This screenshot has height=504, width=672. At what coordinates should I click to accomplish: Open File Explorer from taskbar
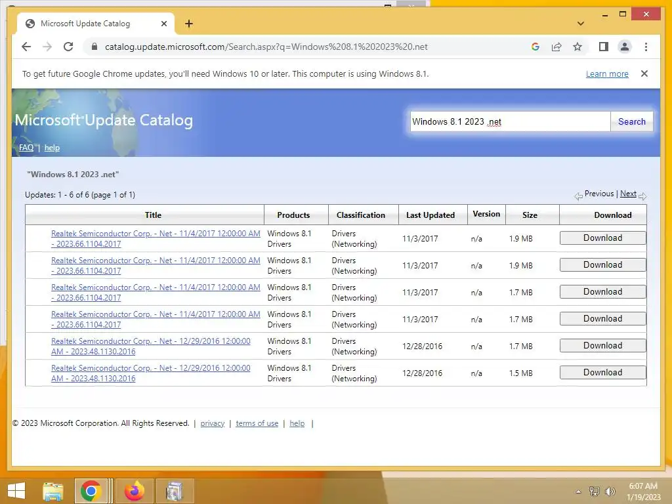pos(53,491)
